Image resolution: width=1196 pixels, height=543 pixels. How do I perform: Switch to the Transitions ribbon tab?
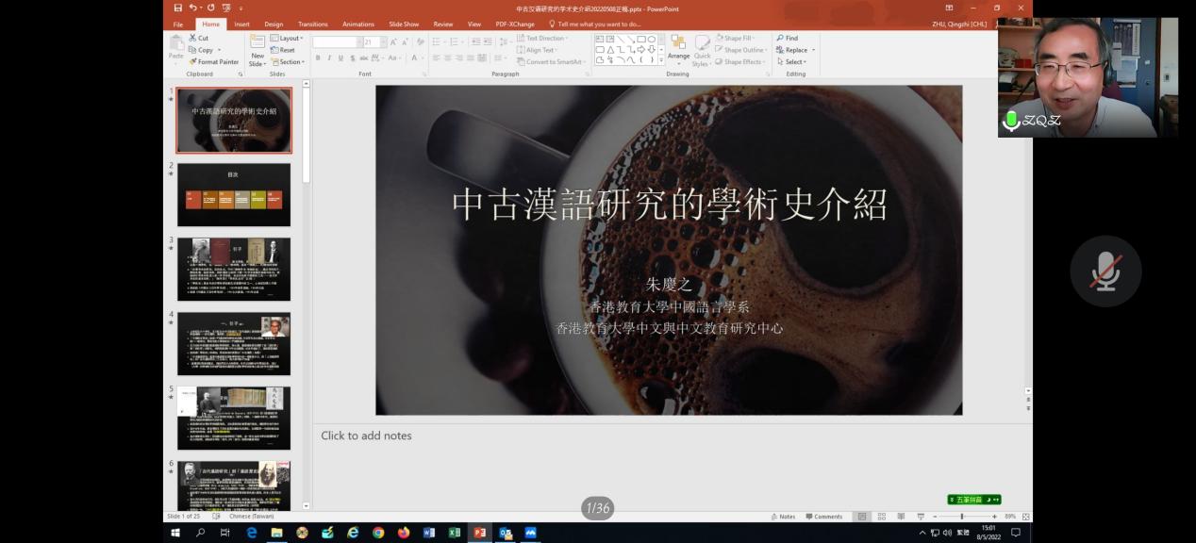(x=312, y=25)
